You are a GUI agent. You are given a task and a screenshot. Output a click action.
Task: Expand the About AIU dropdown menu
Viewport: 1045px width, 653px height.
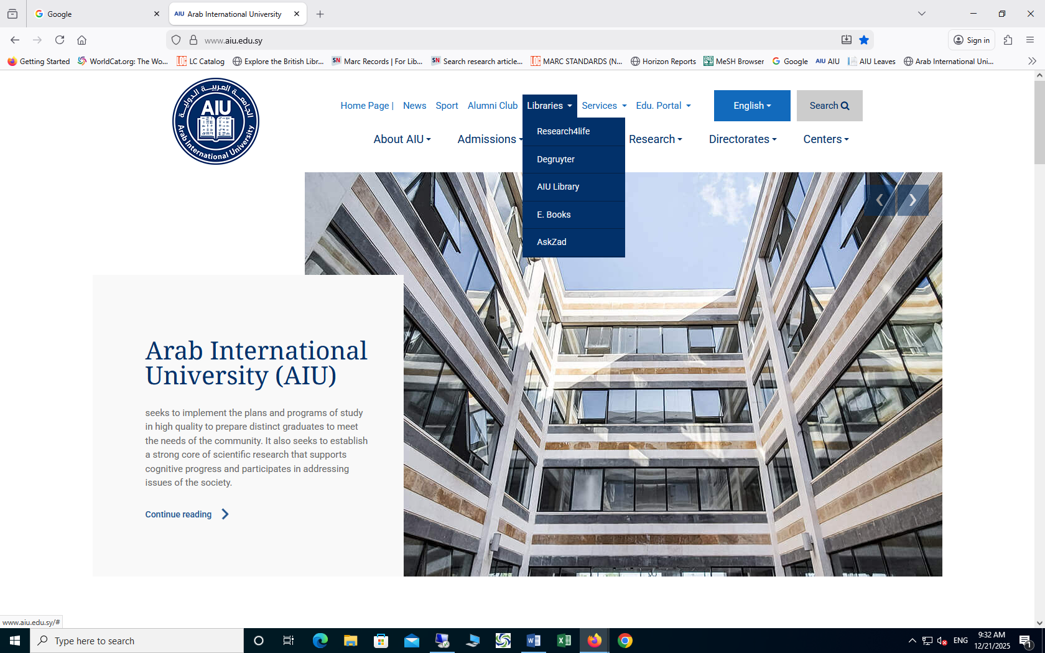pyautogui.click(x=402, y=139)
